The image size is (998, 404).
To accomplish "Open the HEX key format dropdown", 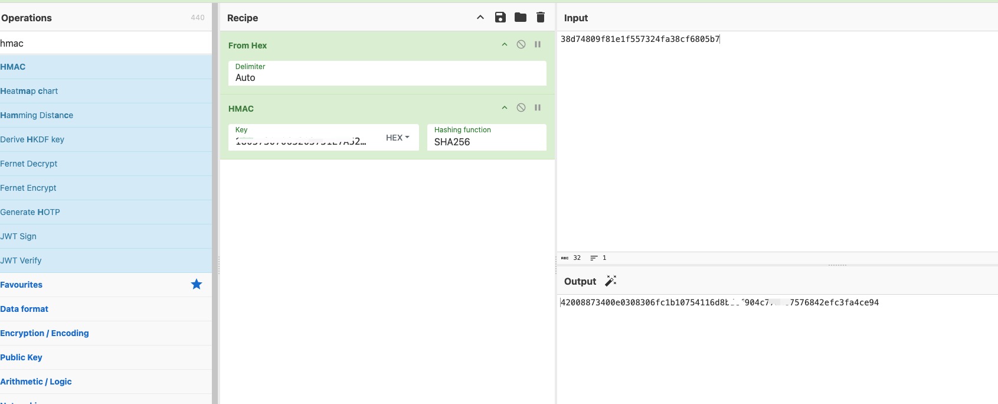I will 398,138.
